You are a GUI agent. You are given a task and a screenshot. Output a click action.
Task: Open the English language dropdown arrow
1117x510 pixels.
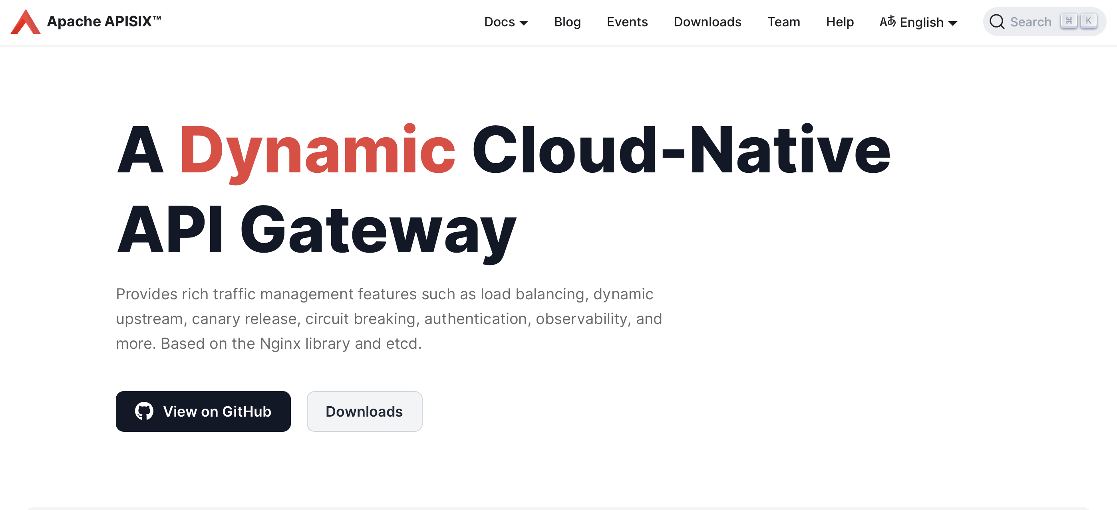(953, 24)
